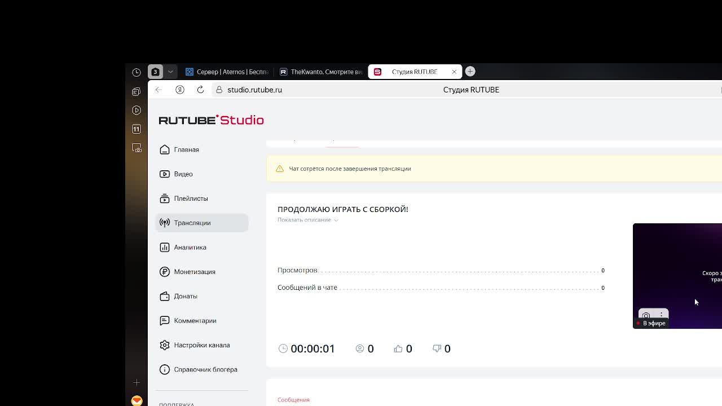Open the sidebar video player icon
Viewport: 722px width, 406px height.
pos(137,110)
